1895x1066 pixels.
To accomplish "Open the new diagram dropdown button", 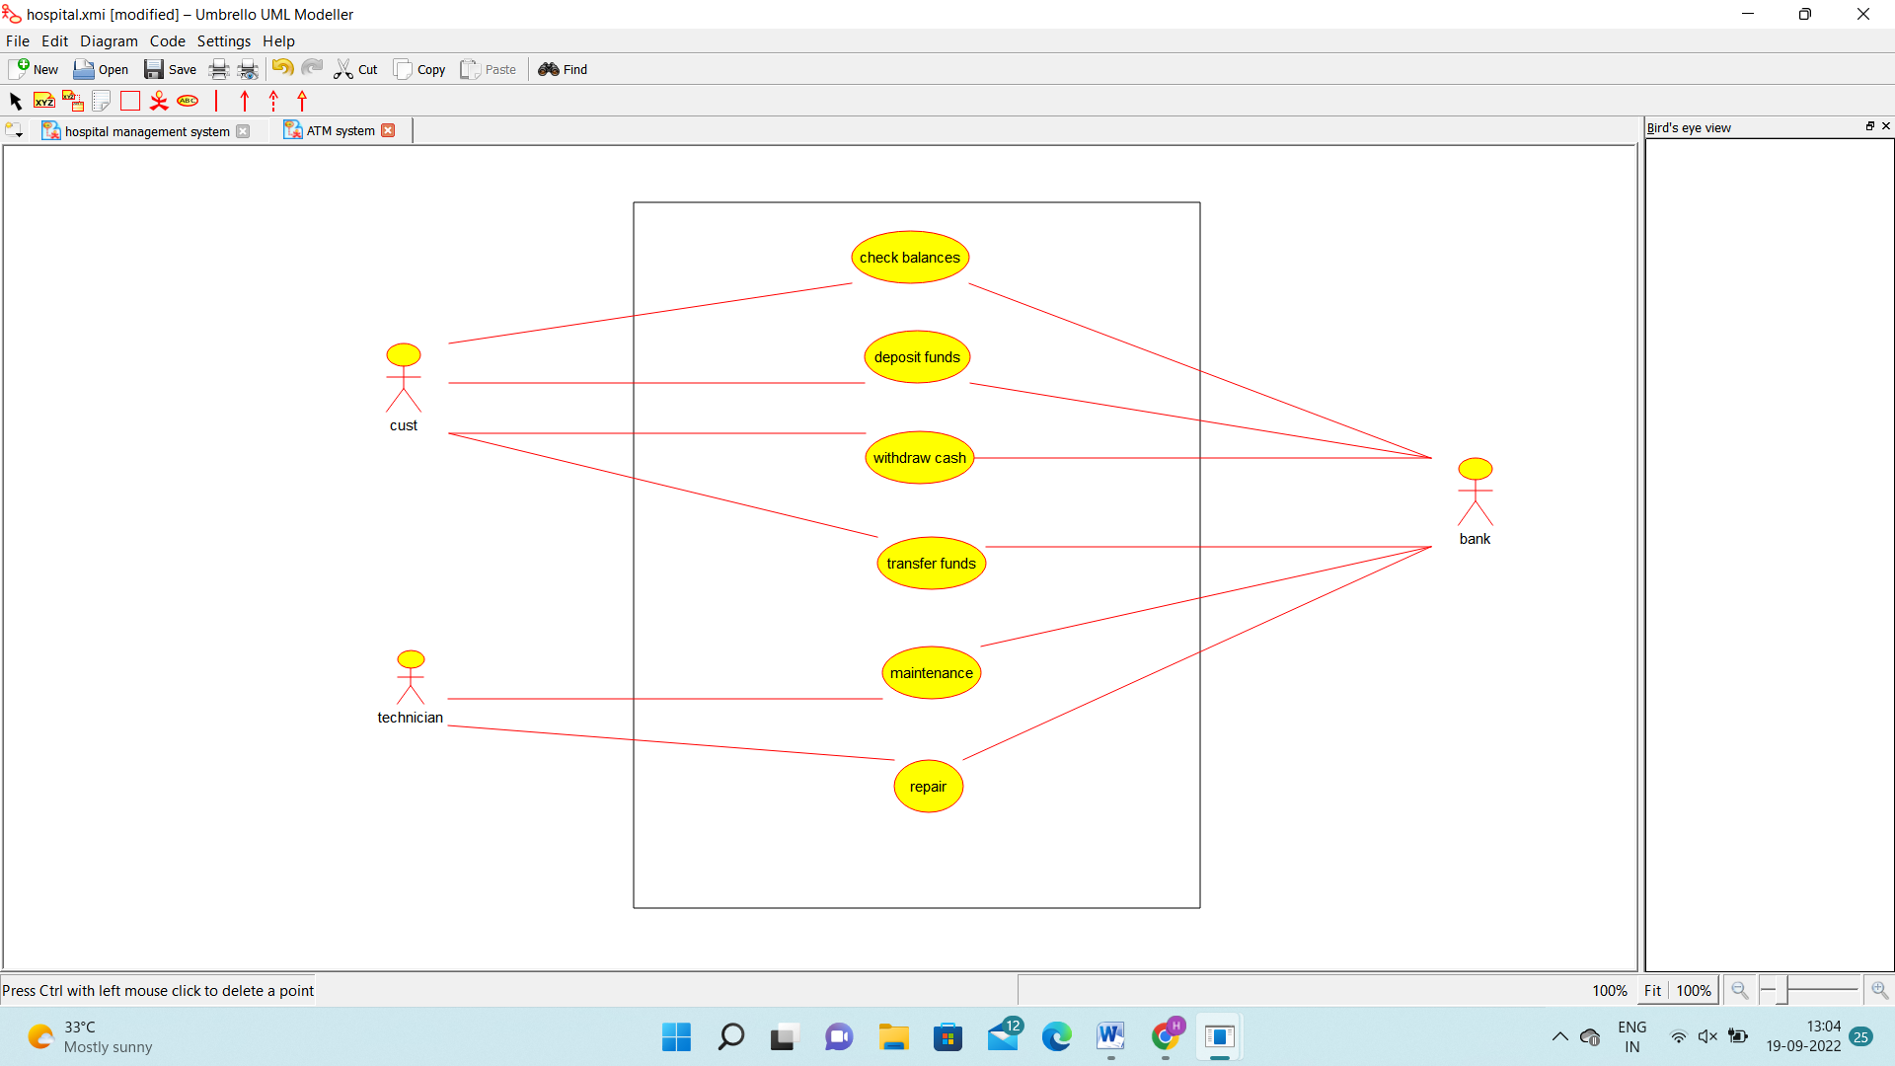I will 14,130.
